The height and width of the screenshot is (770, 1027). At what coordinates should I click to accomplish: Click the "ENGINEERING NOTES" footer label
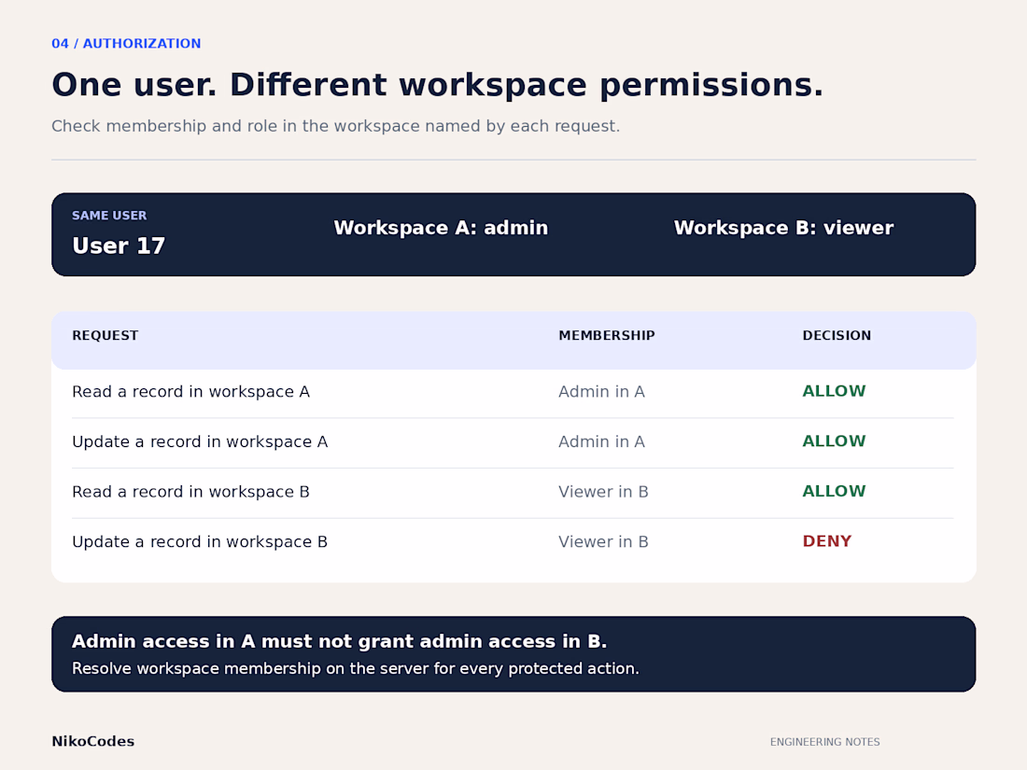pyautogui.click(x=824, y=742)
